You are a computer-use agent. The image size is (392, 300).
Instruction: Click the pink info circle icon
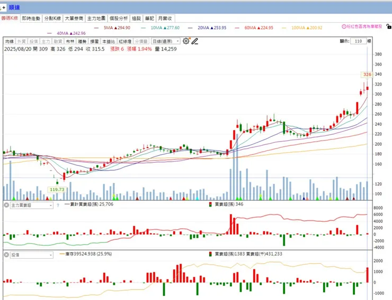click(344, 26)
